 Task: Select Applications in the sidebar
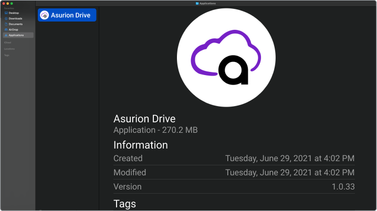point(18,35)
